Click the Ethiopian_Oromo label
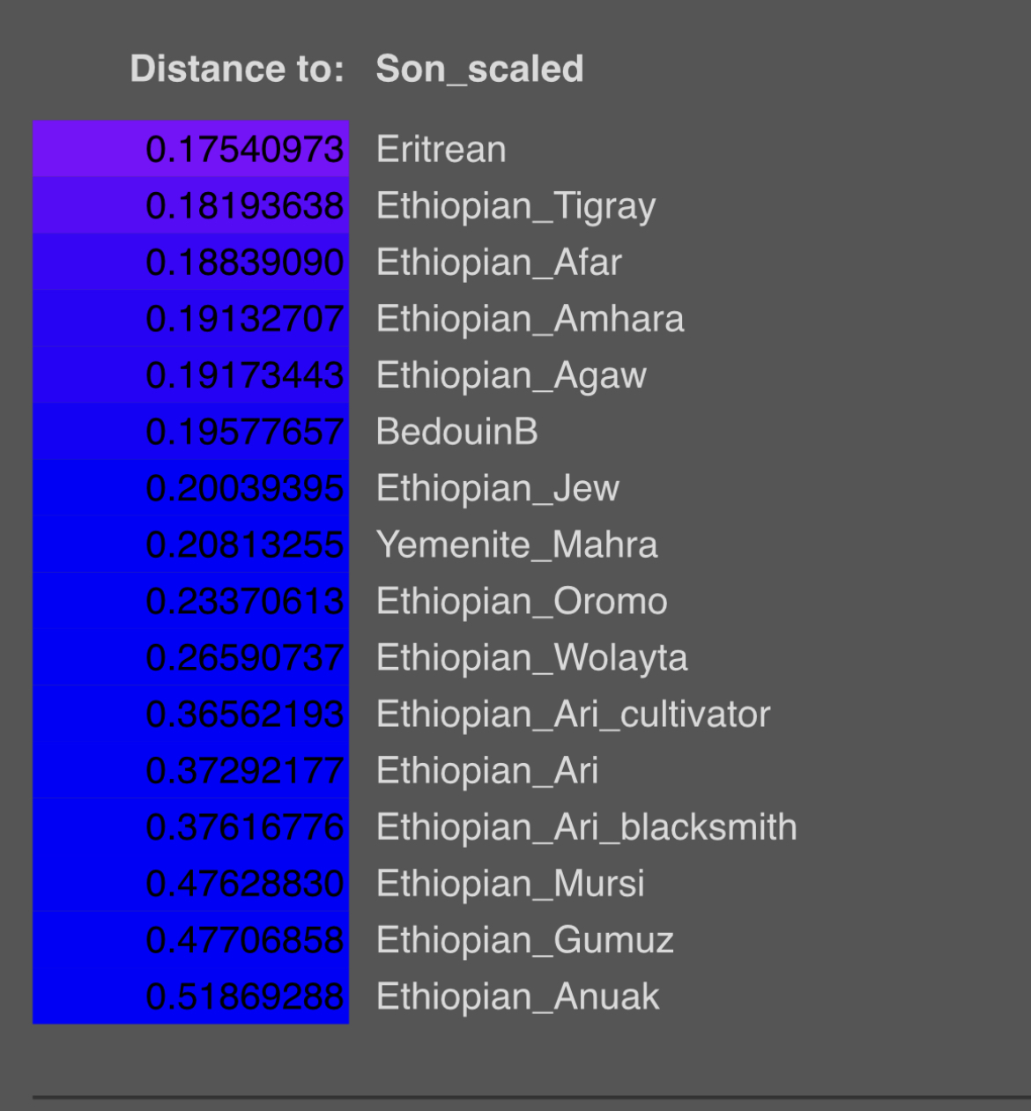The width and height of the screenshot is (1031, 1111). [522, 601]
